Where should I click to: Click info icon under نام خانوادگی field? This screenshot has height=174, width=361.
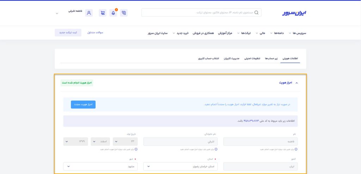[x=216, y=149]
